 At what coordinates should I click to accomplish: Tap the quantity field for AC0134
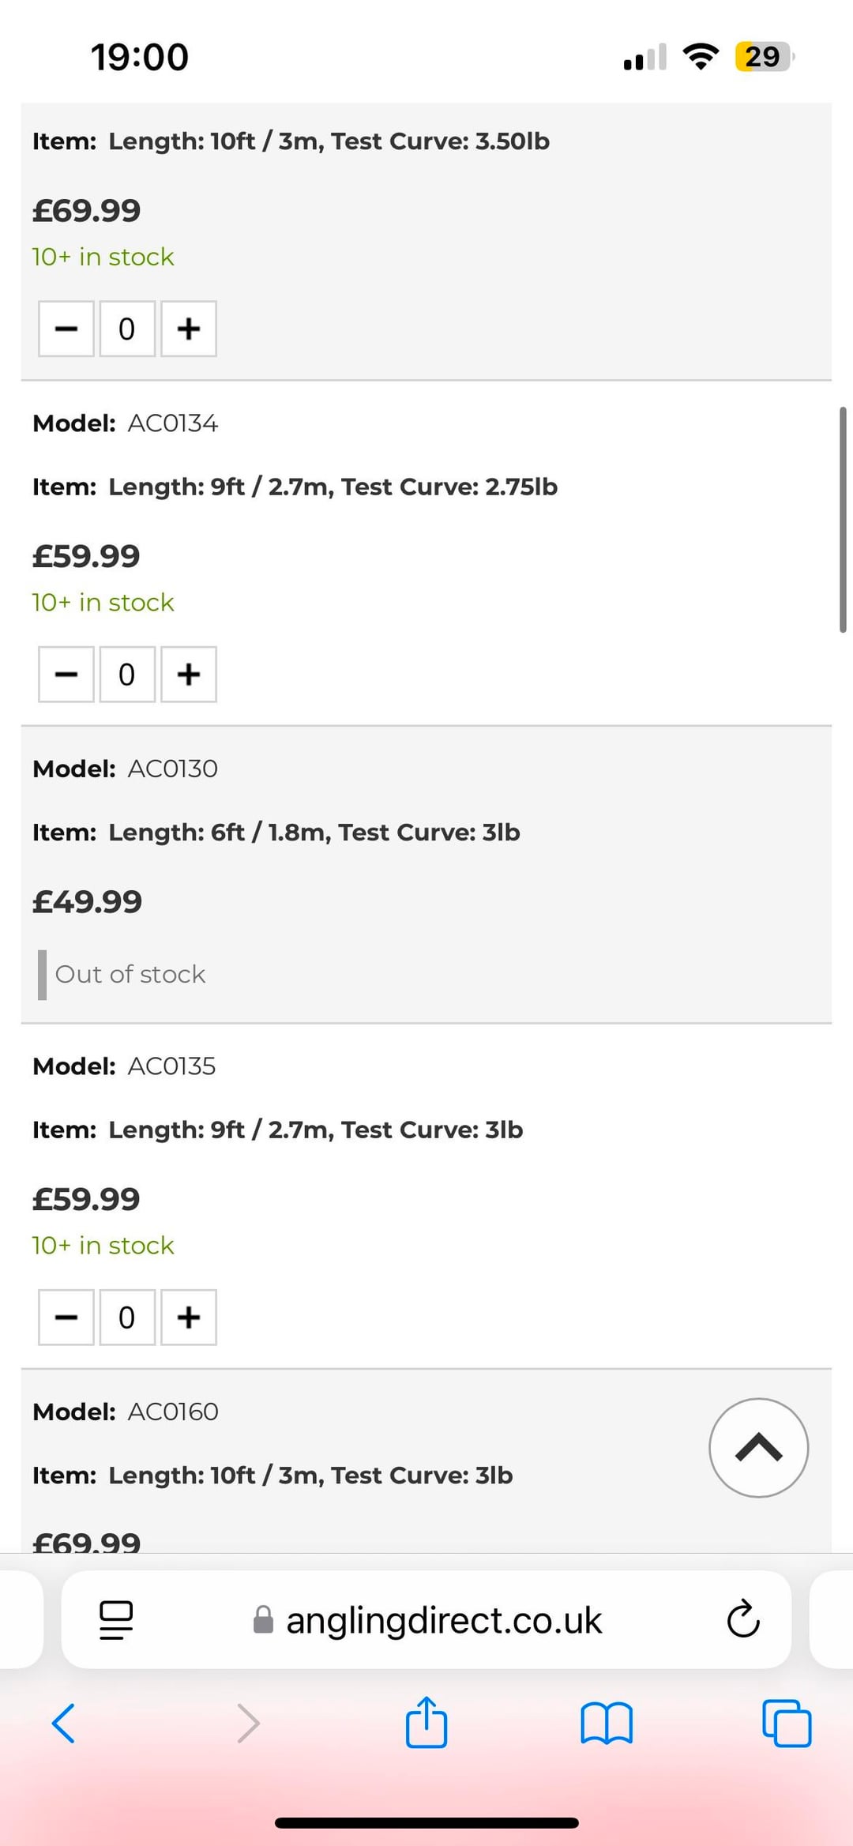click(x=127, y=675)
